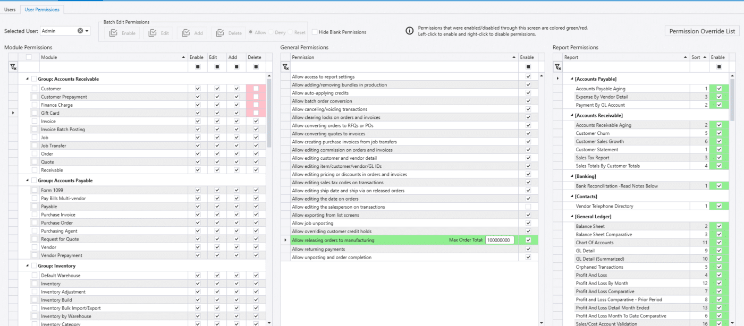This screenshot has height=326, width=744.
Task: Clear the Selected User field with X icon
Action: [80, 31]
